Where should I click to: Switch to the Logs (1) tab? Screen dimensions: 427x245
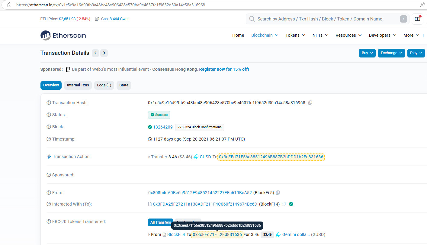(x=104, y=85)
